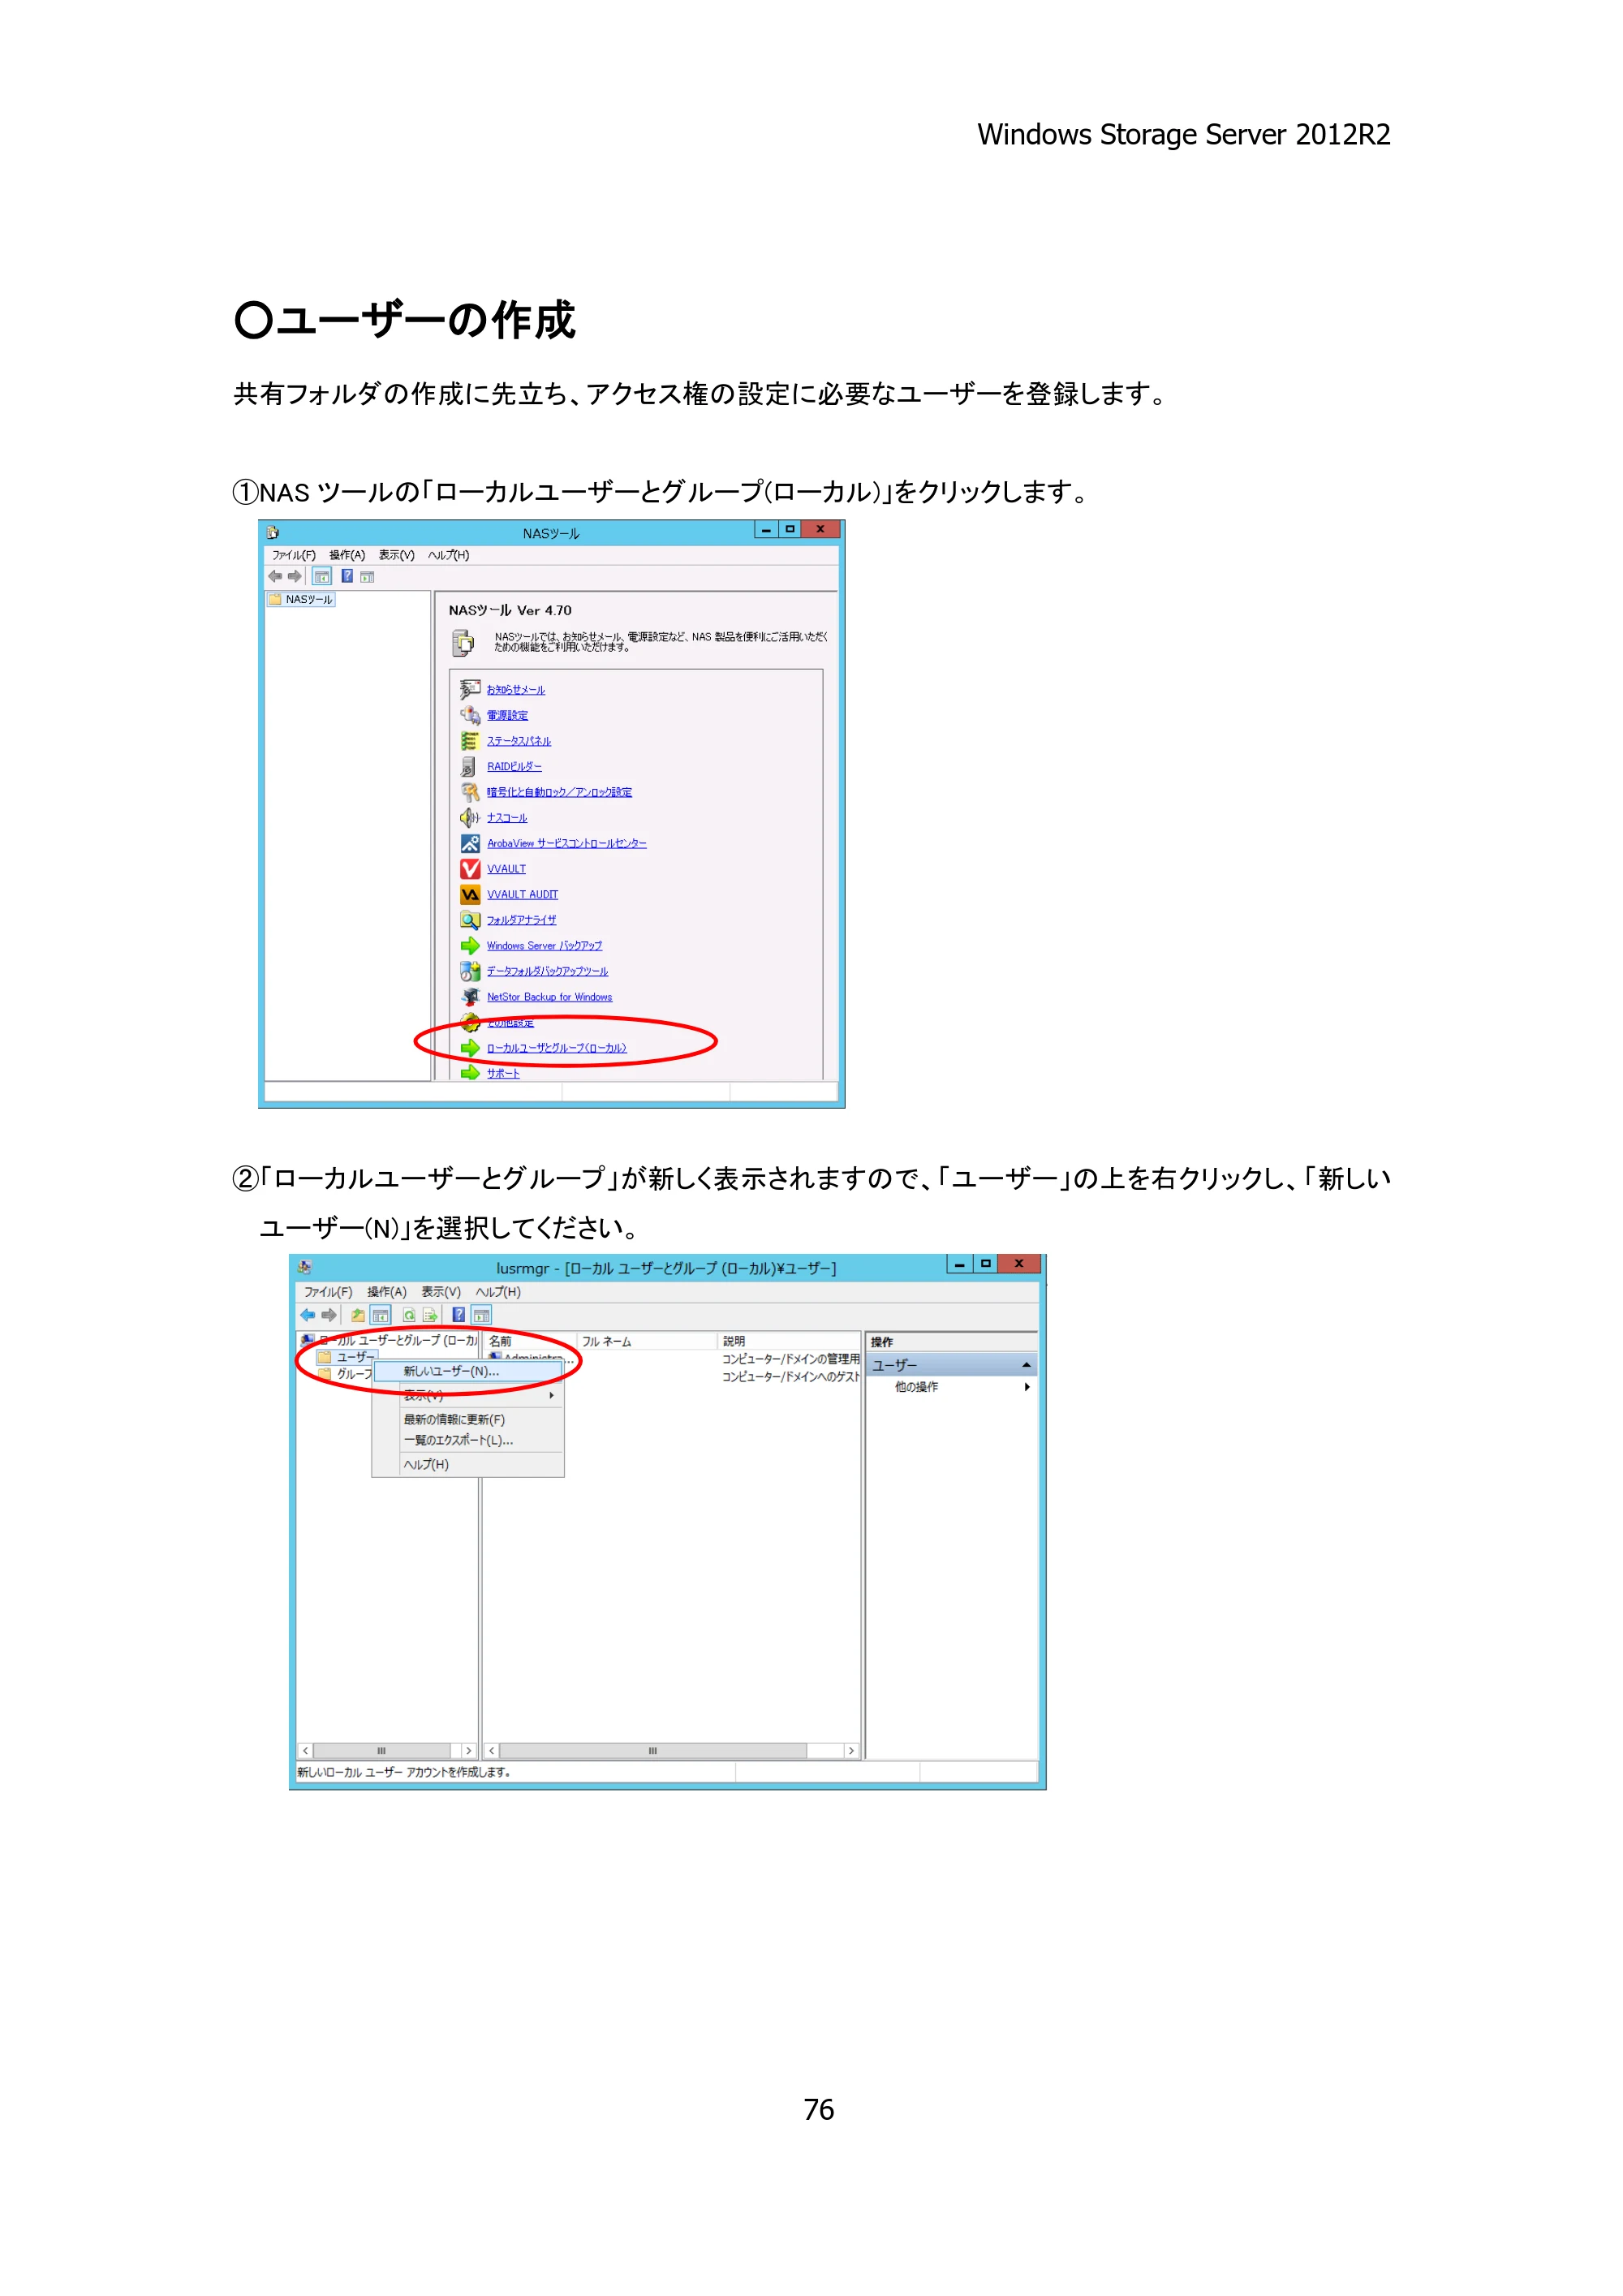Click the ナスコール speaker icon
Viewport: 1623px width, 2296px height.
pyautogui.click(x=469, y=818)
